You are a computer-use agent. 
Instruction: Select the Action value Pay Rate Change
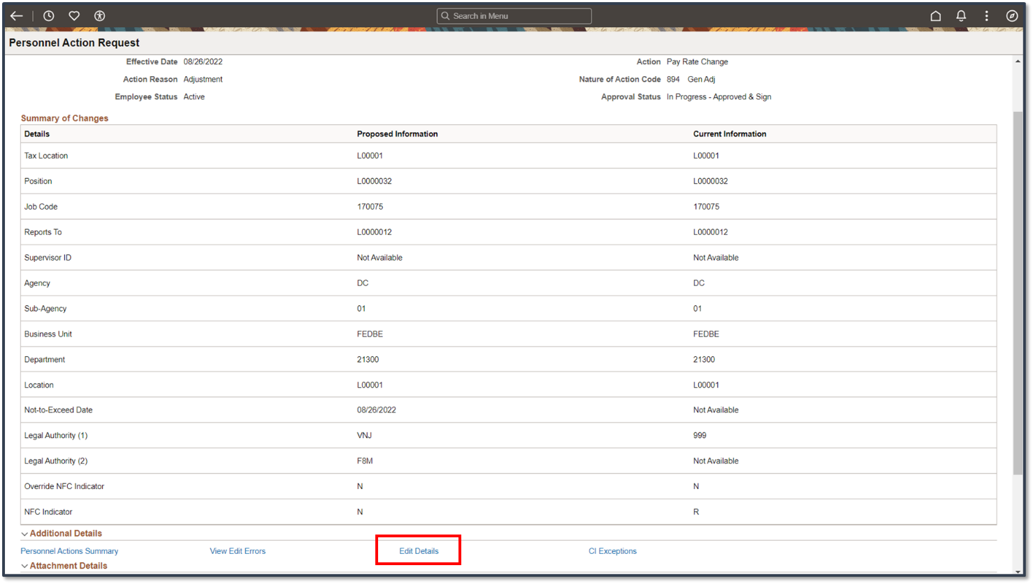[698, 62]
